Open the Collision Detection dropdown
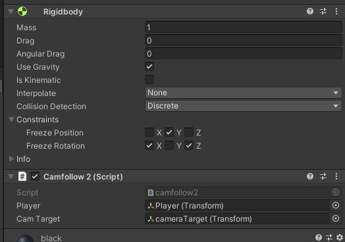The height and width of the screenshot is (242, 345). tap(244, 106)
